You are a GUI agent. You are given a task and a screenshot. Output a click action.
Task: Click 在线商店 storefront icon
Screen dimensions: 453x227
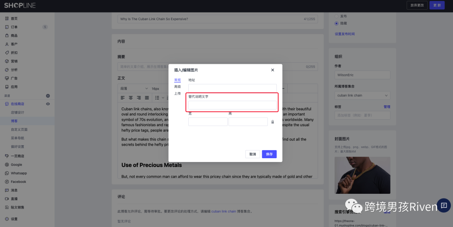[x=7, y=104]
